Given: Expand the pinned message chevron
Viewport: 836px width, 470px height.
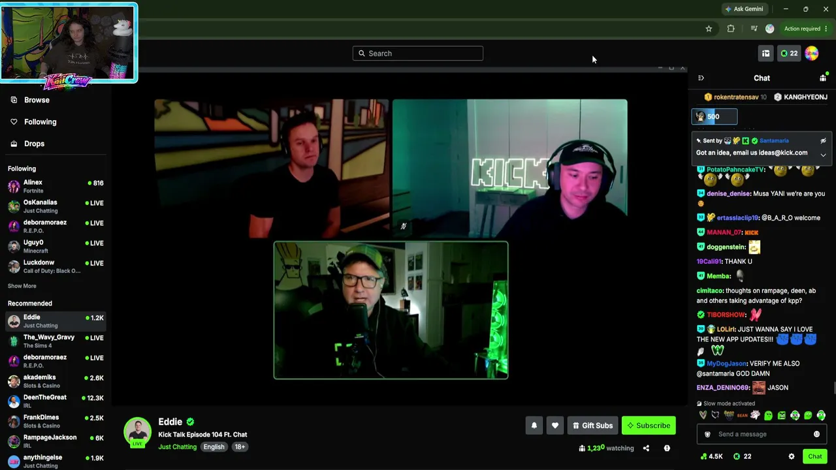Looking at the screenshot, I should pos(823,155).
